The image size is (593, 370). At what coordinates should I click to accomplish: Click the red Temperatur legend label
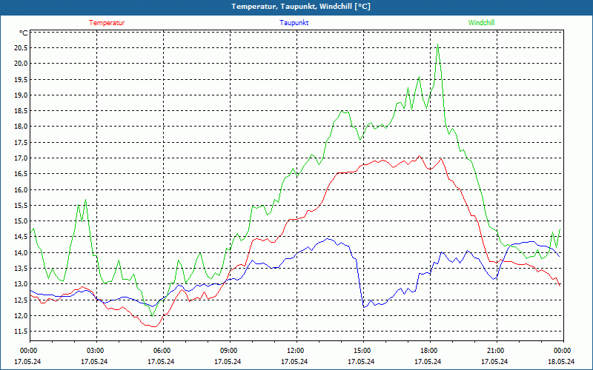107,23
